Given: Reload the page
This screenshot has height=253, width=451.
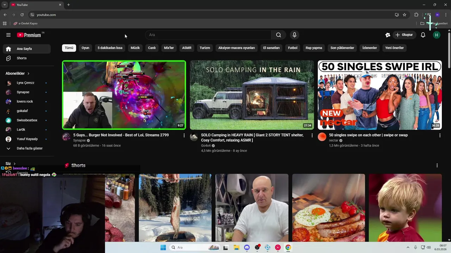Looking at the screenshot, I should point(22,15).
